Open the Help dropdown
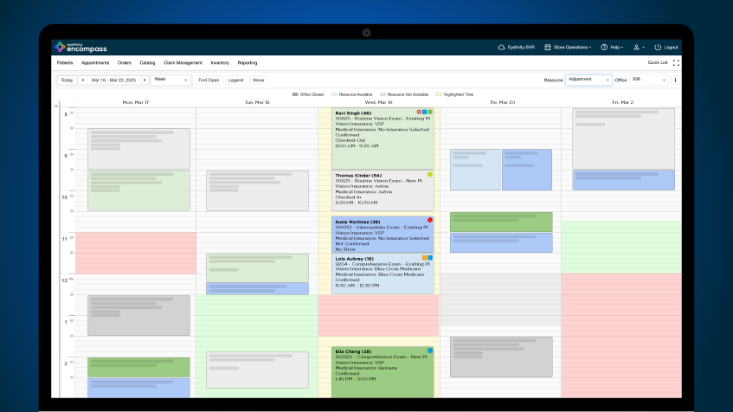The width and height of the screenshot is (733, 412). coord(612,48)
